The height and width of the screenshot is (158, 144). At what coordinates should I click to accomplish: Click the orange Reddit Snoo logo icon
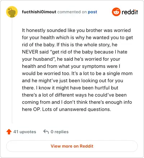coord(116,12)
